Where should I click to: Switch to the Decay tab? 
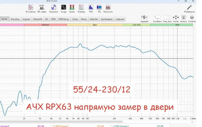point(84,19)
